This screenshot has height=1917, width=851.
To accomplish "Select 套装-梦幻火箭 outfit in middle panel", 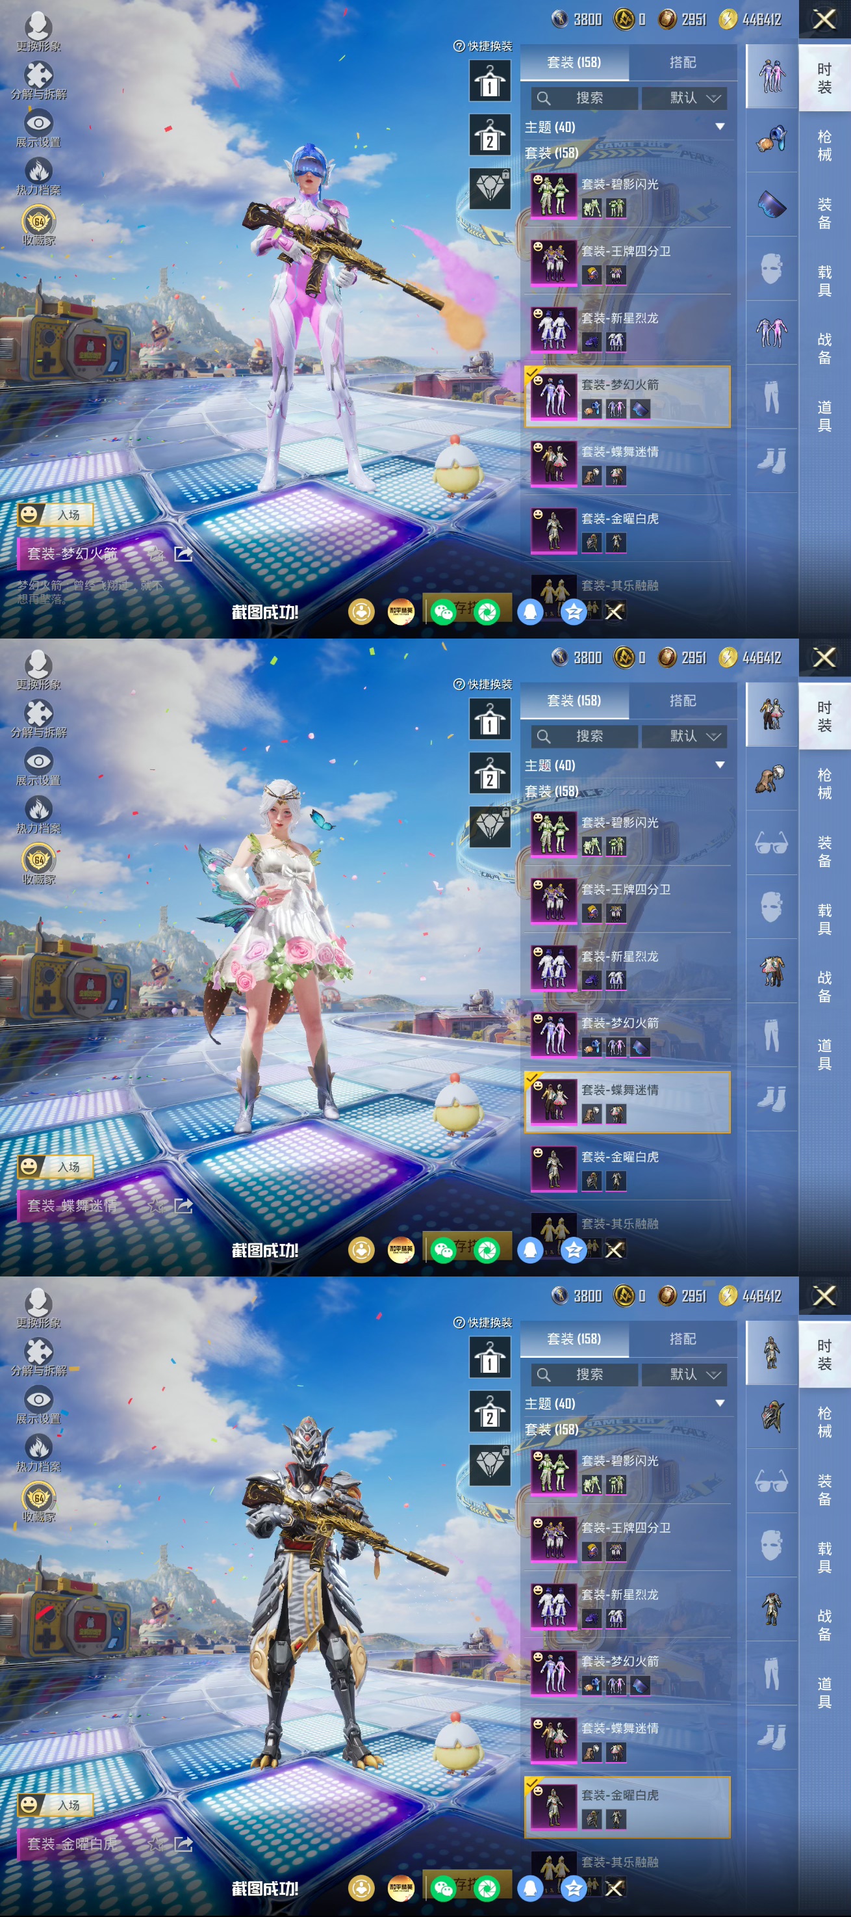I will (x=628, y=1034).
